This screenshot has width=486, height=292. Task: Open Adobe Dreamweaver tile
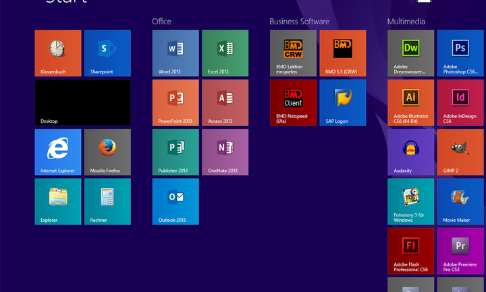(411, 53)
